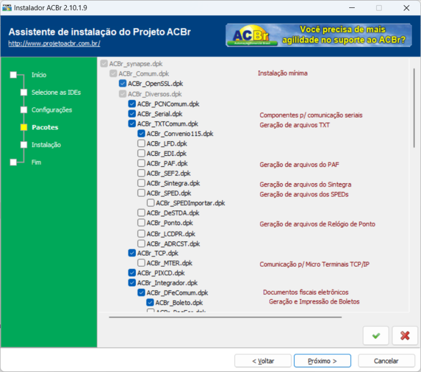Check the ACBr_DeSTDA.dpk checkbox
Screen dimensions: 421x372
[x=141, y=213]
